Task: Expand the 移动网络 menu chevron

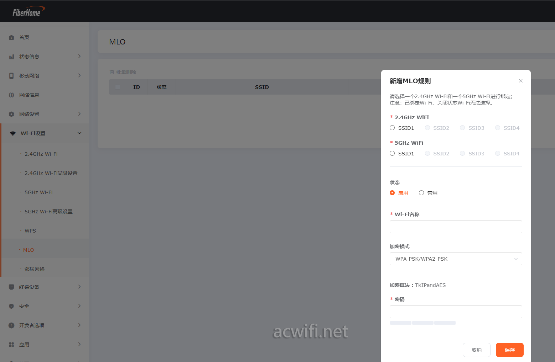Action: tap(79, 75)
